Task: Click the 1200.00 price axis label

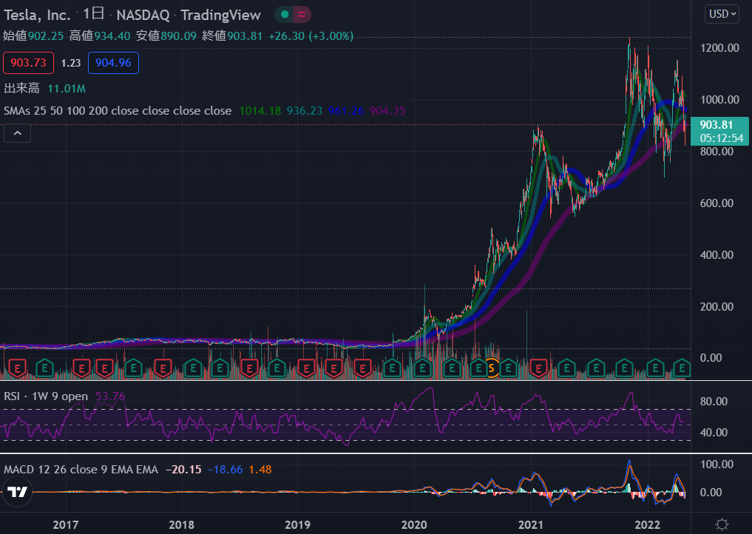Action: pyautogui.click(x=719, y=48)
